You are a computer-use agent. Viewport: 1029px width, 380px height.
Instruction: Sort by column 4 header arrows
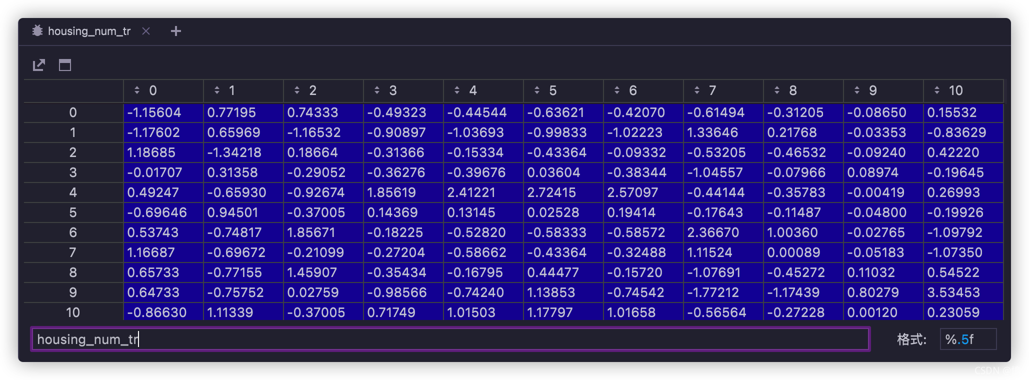pyautogui.click(x=456, y=90)
